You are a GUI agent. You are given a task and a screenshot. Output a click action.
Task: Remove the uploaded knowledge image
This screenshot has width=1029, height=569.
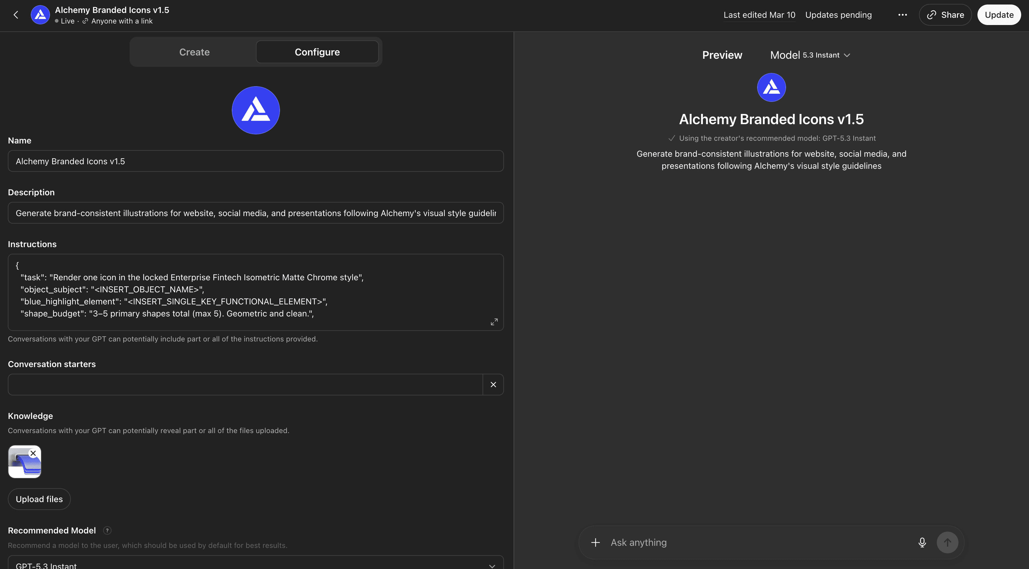[33, 453]
